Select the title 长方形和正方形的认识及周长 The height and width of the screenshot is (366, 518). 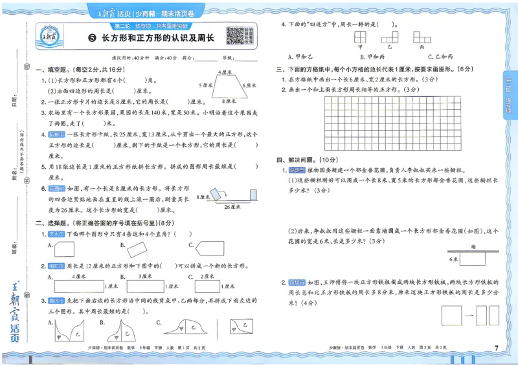click(158, 38)
